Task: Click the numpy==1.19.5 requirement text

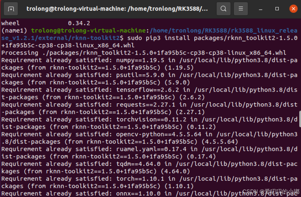Action: [x=140, y=60]
